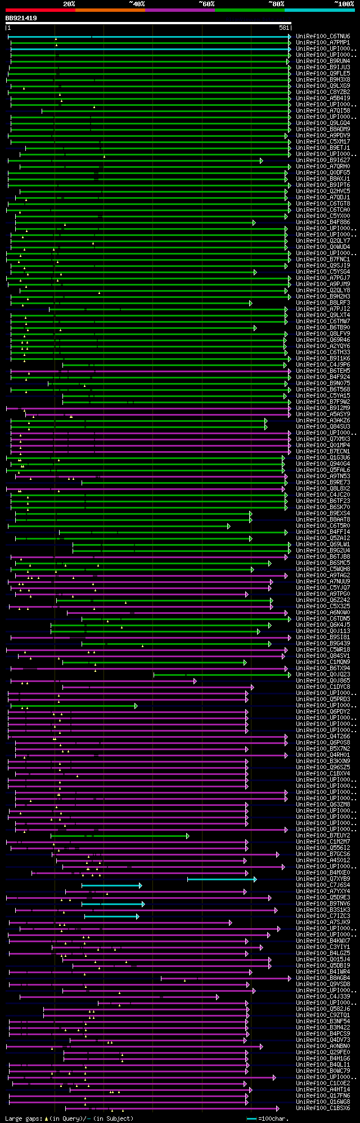Open UniRef100_C7IZC3 hit
Viewport: 360px width, 1123px height.
click(323, 916)
